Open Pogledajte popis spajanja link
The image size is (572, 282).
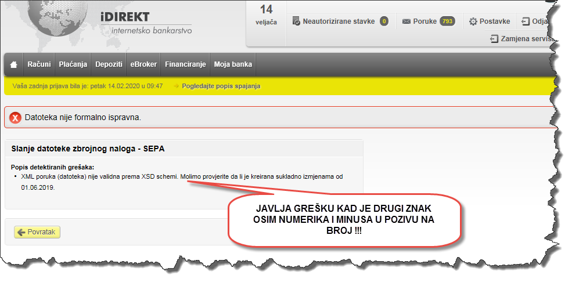pyautogui.click(x=221, y=86)
